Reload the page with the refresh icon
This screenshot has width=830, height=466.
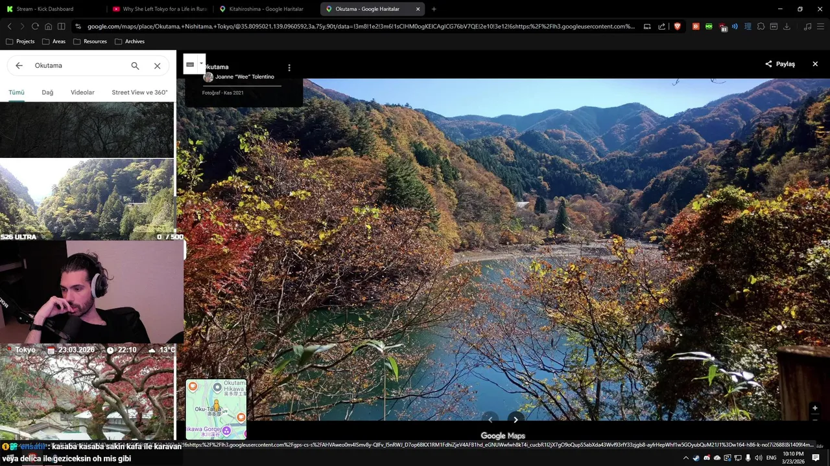click(35, 27)
